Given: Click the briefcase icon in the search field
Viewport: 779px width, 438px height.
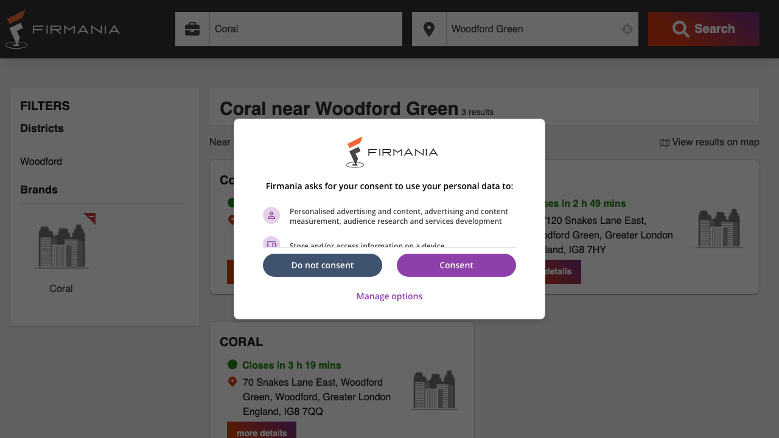Looking at the screenshot, I should (192, 29).
